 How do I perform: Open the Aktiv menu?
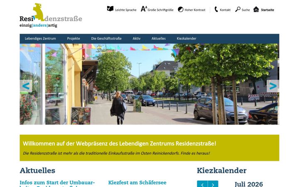pyautogui.click(x=137, y=39)
